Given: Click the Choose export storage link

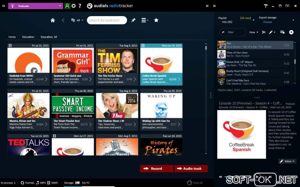Looking at the screenshot, I should tap(267, 22).
